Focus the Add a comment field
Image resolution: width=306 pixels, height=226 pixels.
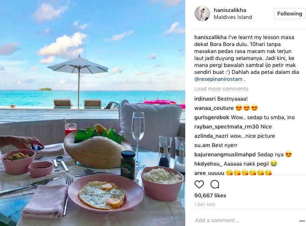coord(246,220)
